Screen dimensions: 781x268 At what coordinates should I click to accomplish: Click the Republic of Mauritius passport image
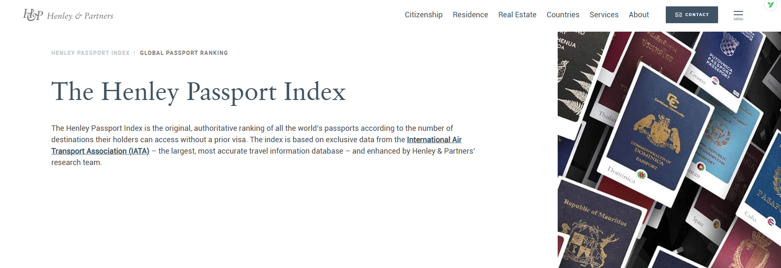[595, 232]
